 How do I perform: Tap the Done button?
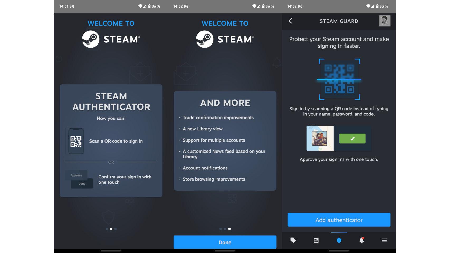coord(225,242)
